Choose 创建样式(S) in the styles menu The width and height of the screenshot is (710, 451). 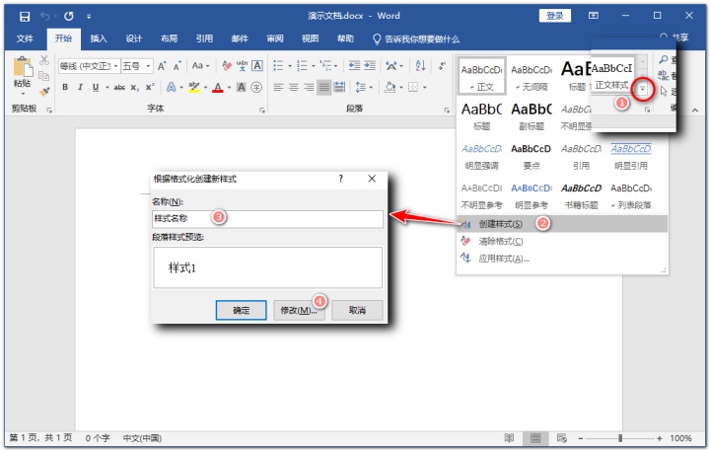[x=562, y=224]
